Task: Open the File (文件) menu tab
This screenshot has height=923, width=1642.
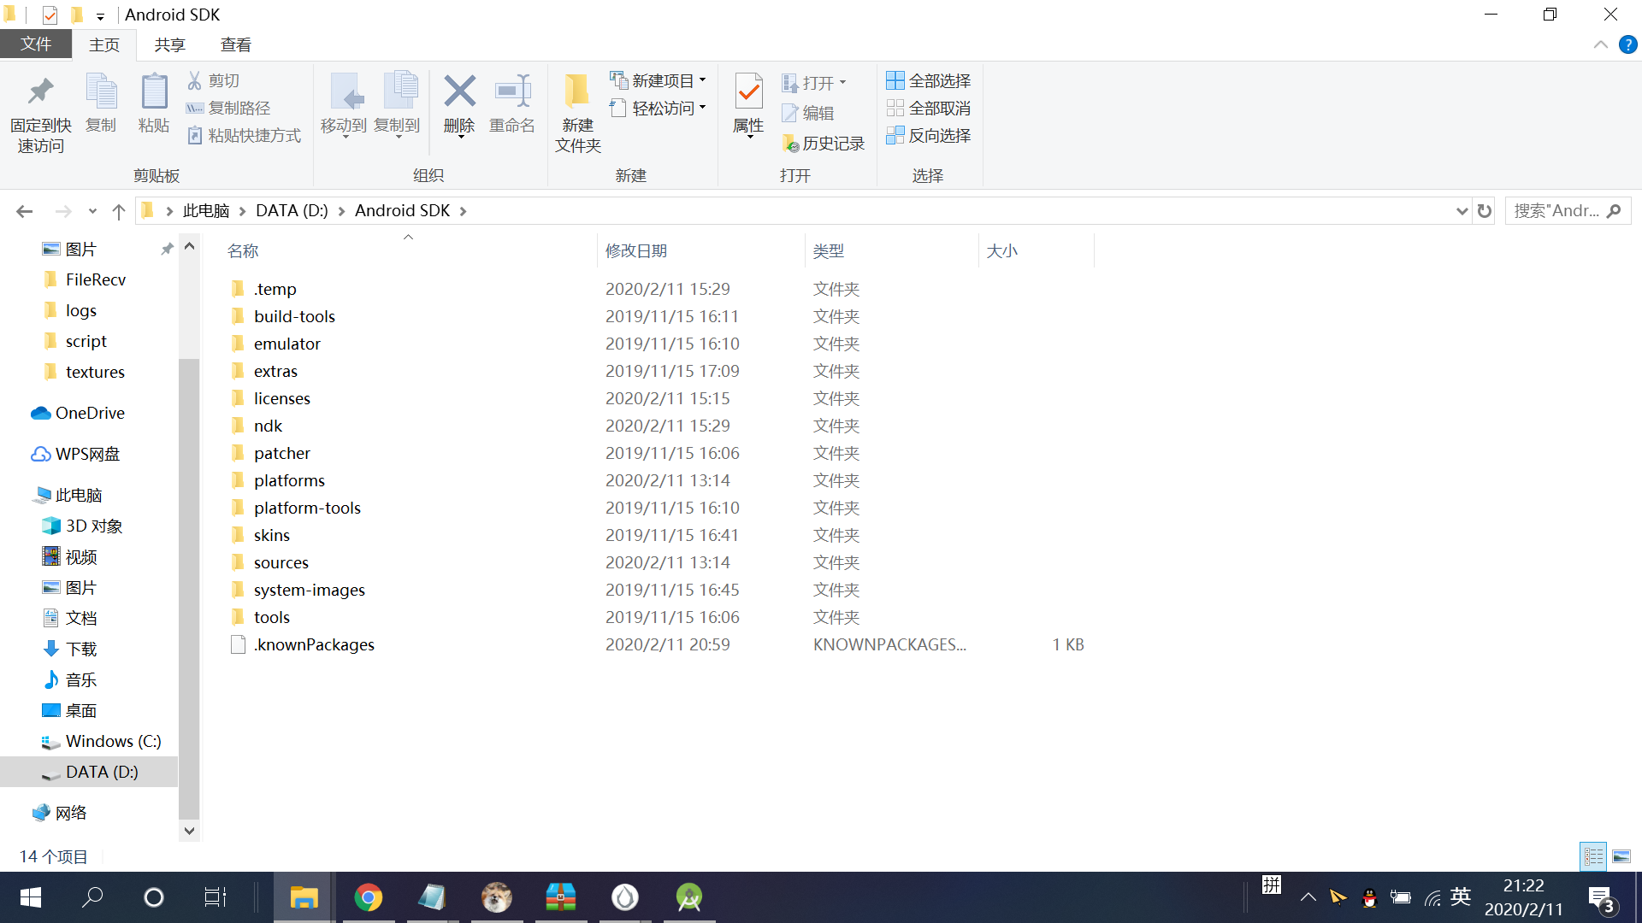Action: pyautogui.click(x=36, y=44)
